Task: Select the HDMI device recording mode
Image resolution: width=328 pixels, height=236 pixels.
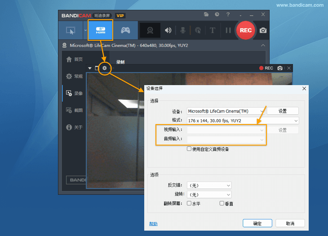Action: [x=100, y=30]
